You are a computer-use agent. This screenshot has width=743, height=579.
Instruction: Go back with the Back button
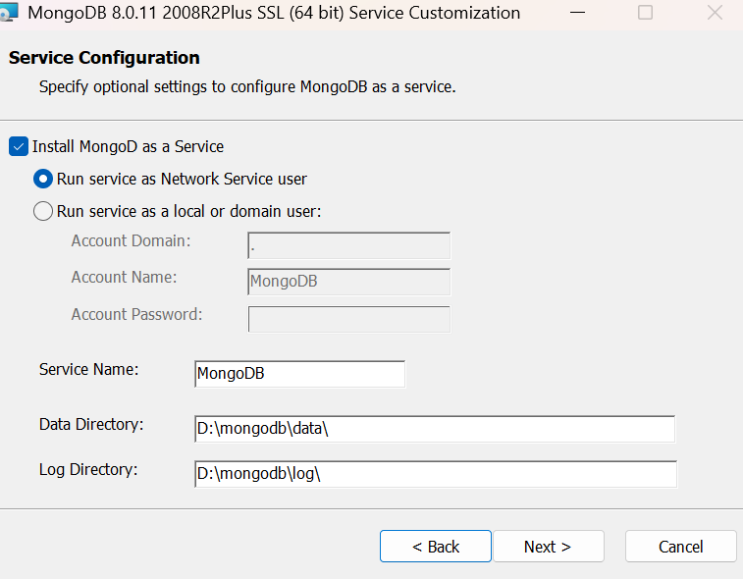[436, 547]
